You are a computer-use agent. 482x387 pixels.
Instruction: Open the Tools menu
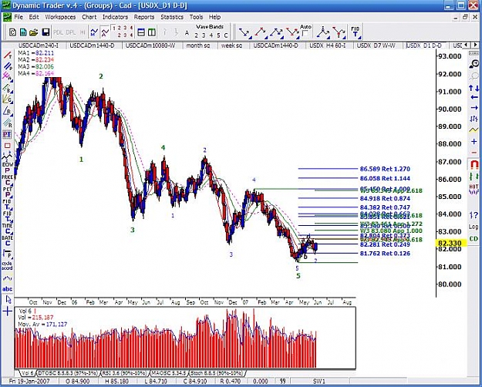[x=196, y=17]
